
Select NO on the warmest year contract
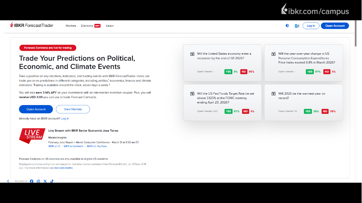pos(324,111)
